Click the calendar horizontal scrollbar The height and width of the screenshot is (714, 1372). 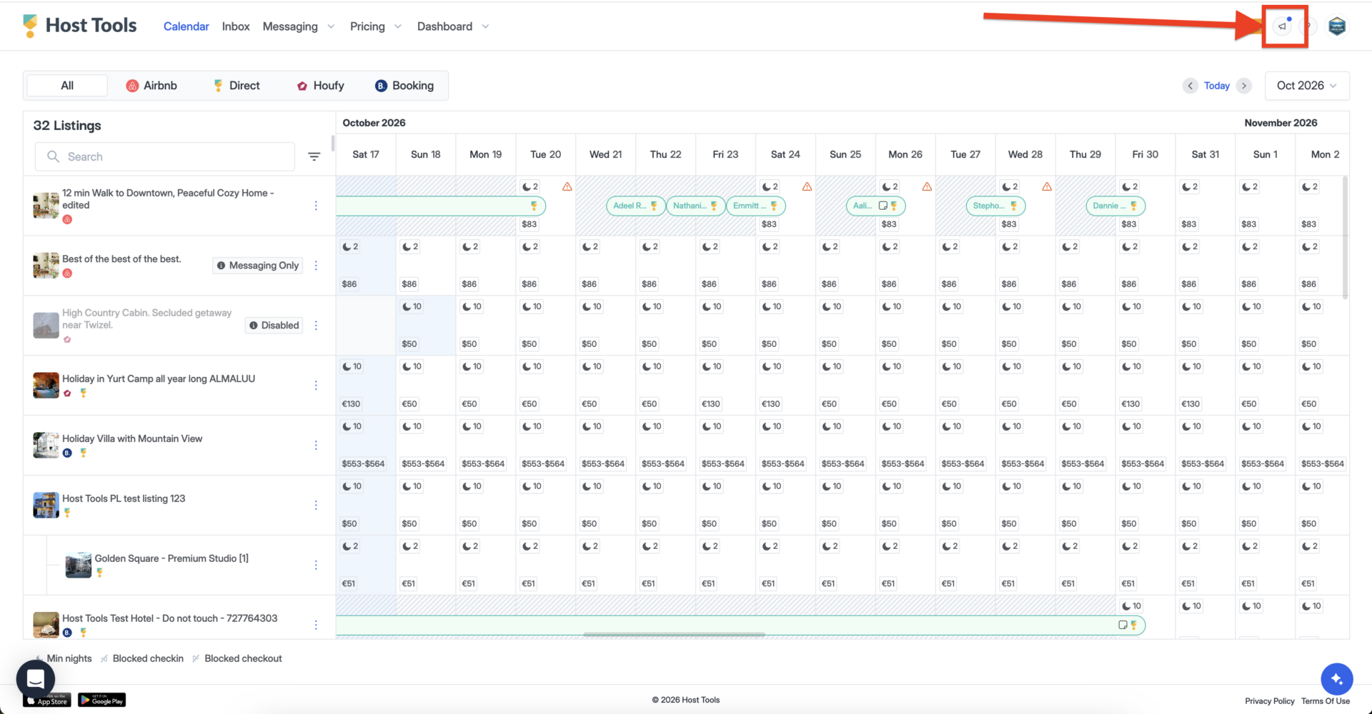[x=674, y=634]
